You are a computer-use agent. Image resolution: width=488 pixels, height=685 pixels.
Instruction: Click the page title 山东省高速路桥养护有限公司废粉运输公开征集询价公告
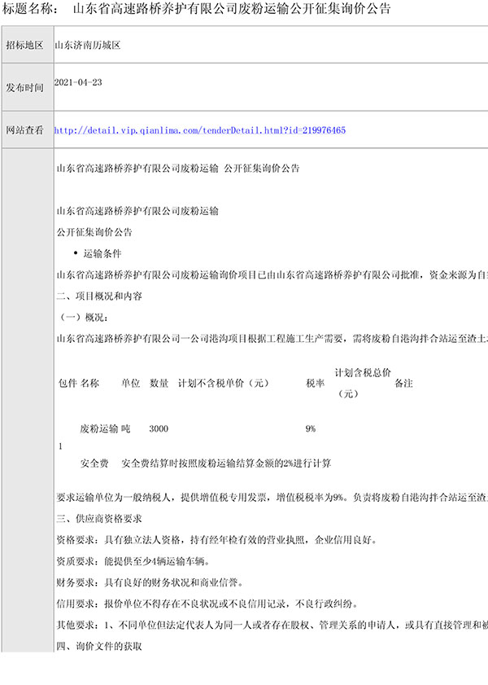point(232,8)
